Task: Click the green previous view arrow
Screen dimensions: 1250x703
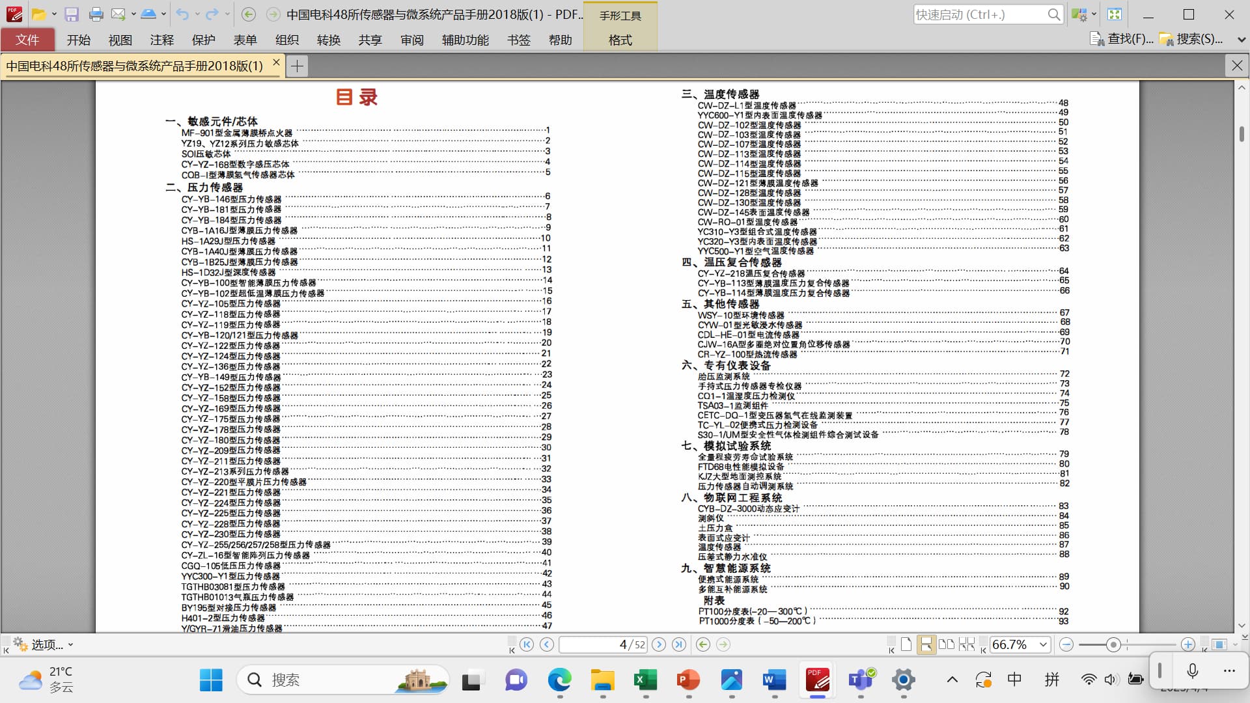Action: click(703, 644)
